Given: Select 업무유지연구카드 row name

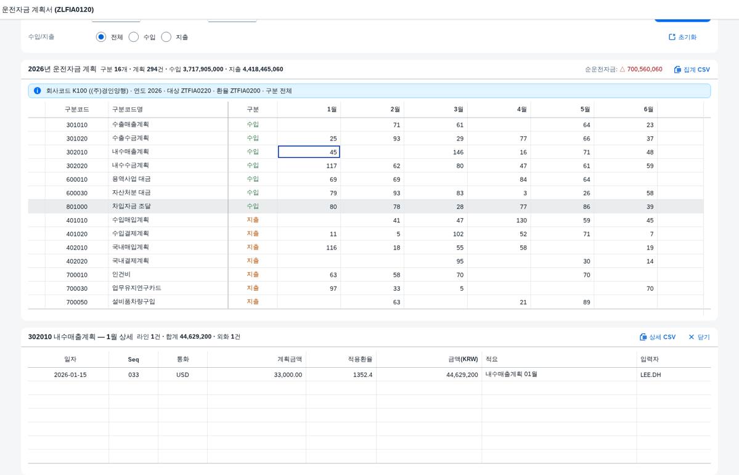Looking at the screenshot, I should pos(137,288).
